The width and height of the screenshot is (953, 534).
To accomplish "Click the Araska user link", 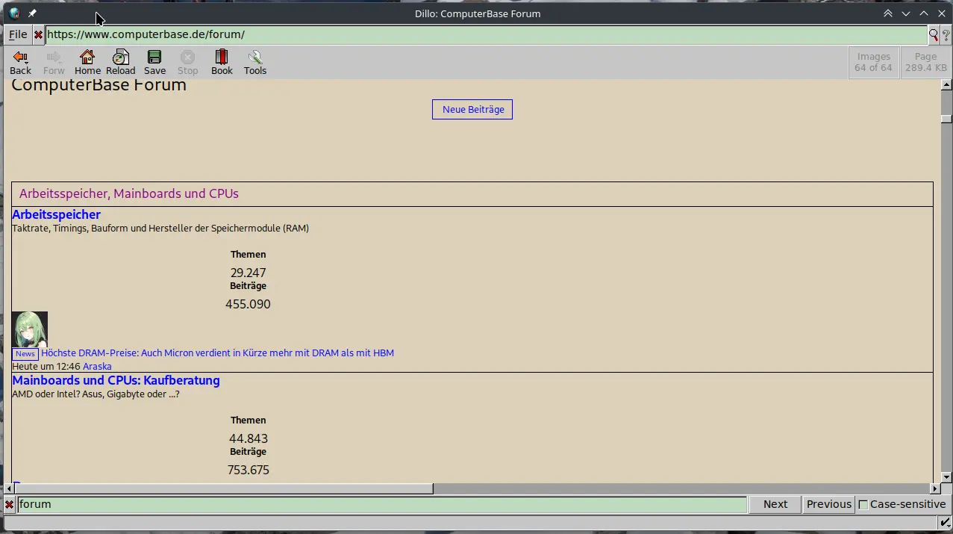I will tap(97, 366).
